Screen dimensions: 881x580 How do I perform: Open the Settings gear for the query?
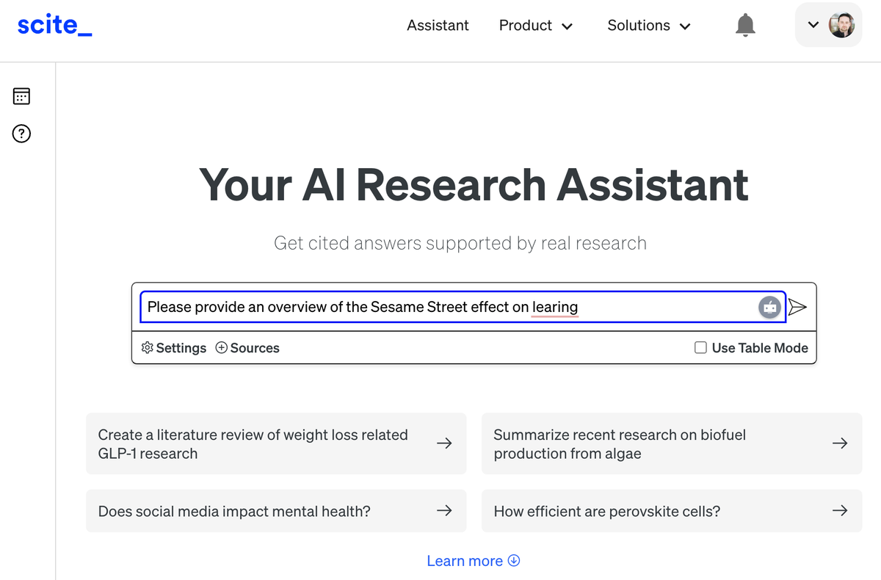tap(174, 347)
